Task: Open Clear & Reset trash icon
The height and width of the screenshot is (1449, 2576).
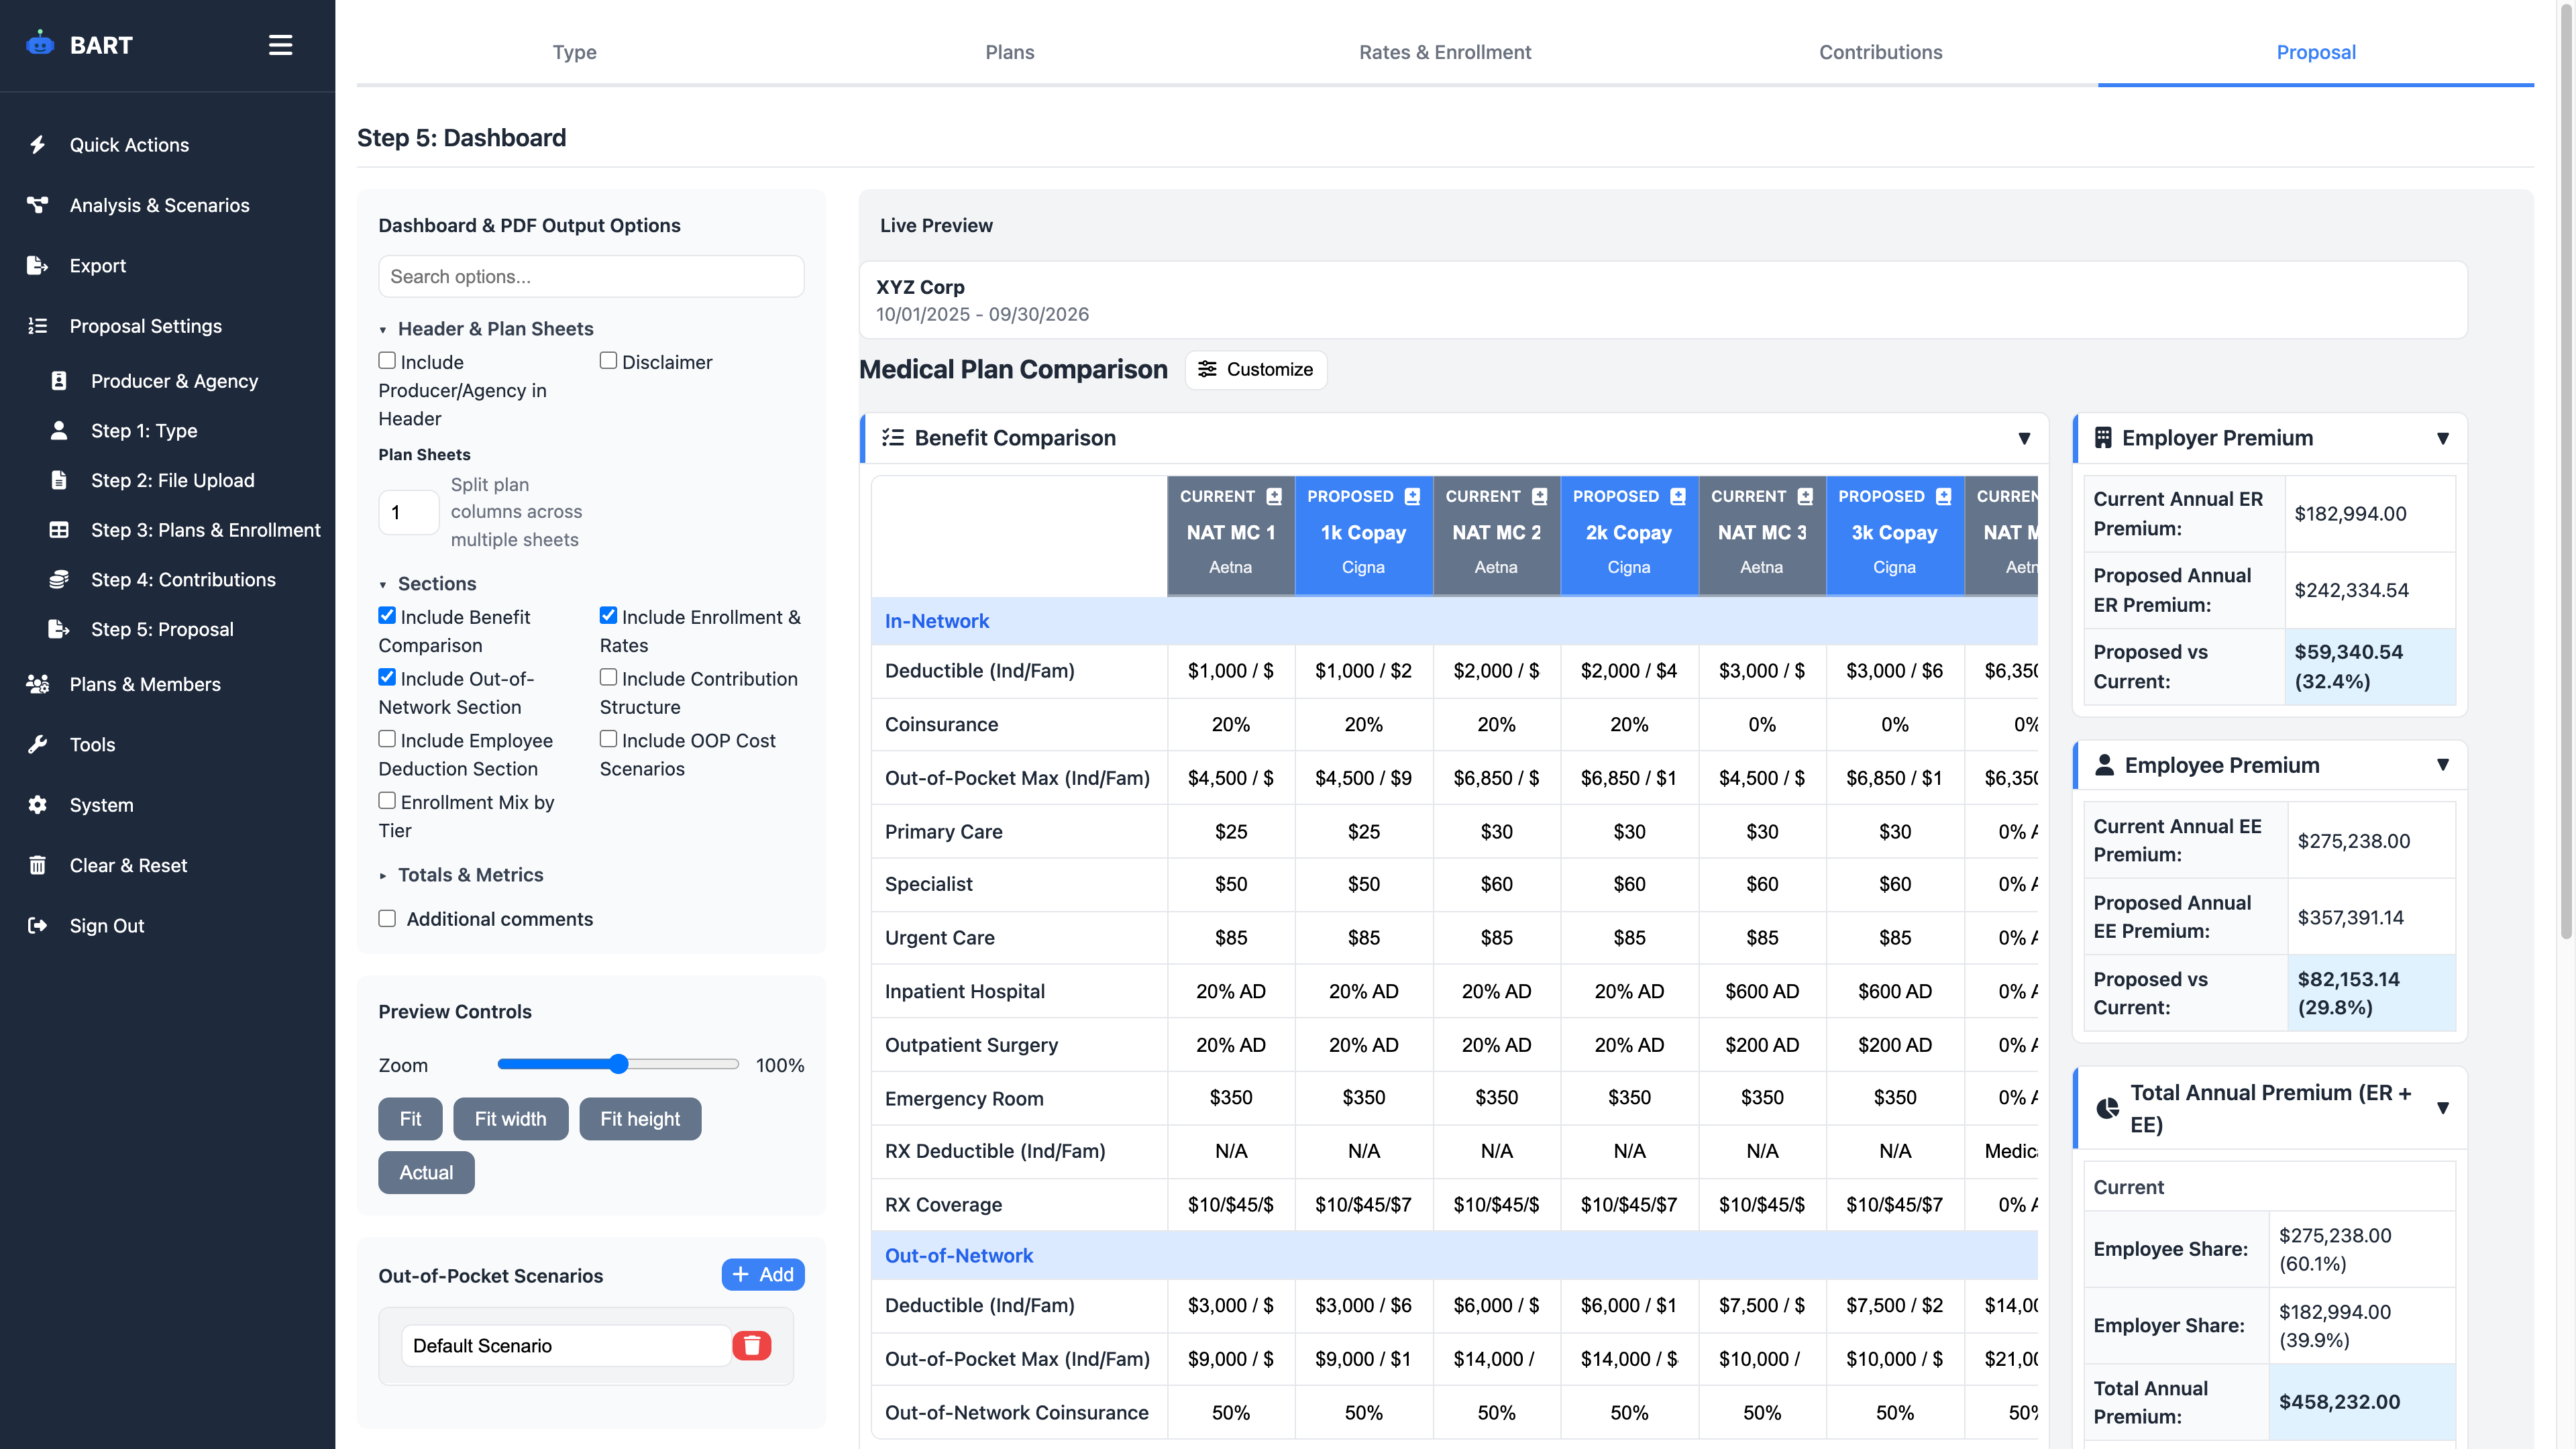Action: pos(38,865)
